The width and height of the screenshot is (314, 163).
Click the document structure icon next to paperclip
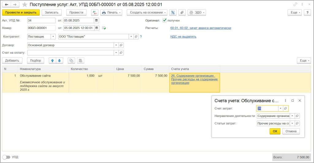point(173,13)
